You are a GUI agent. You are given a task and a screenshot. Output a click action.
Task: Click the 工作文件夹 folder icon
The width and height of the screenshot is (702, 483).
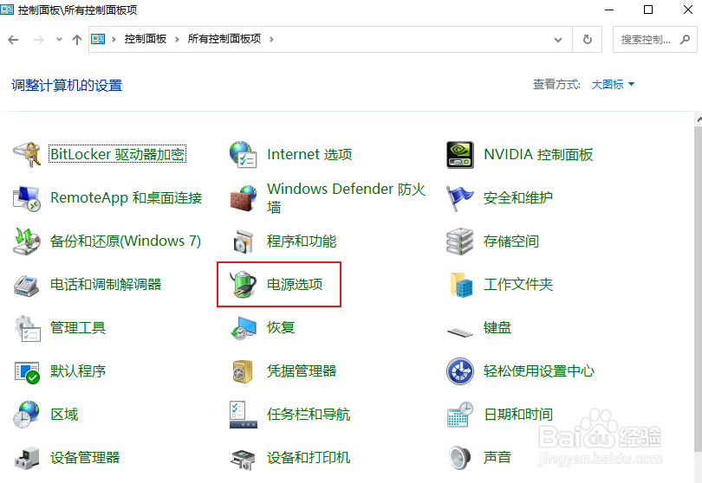pyautogui.click(x=461, y=285)
